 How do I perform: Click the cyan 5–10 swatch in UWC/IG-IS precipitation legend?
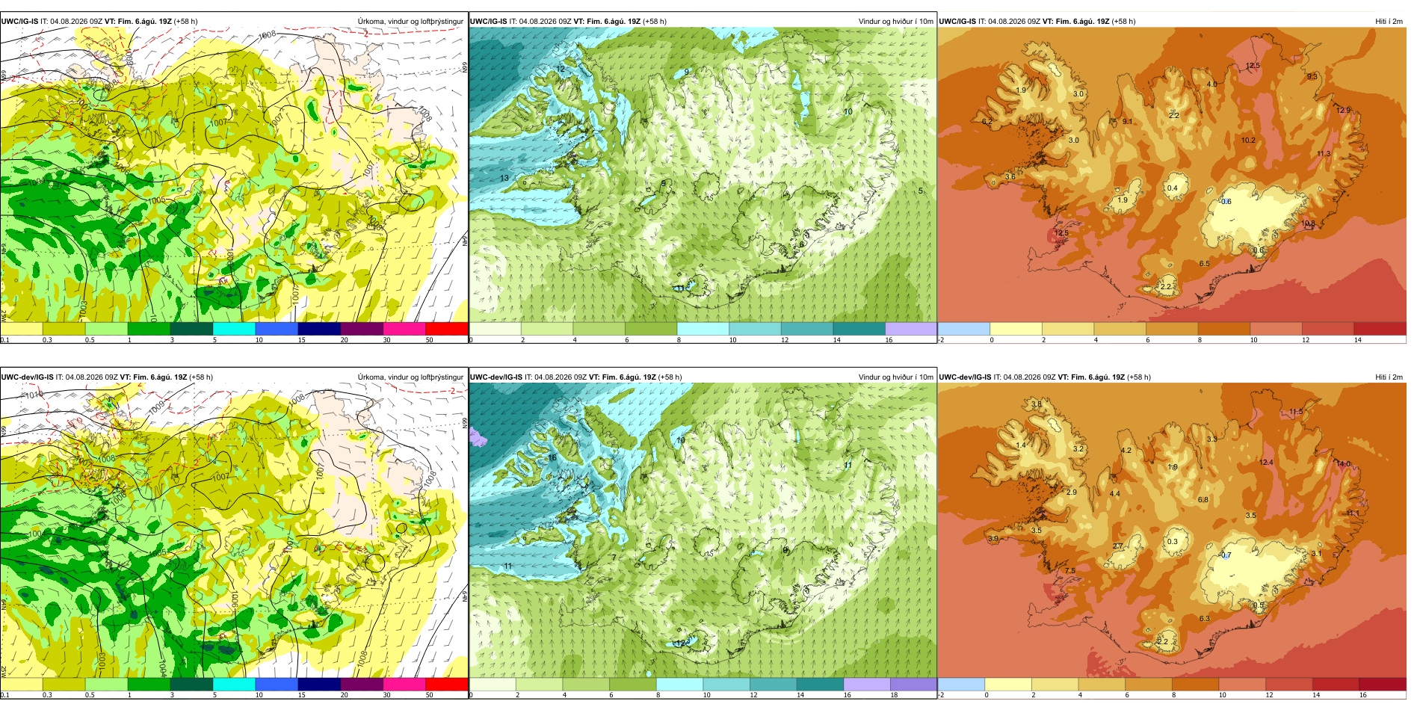tap(234, 329)
